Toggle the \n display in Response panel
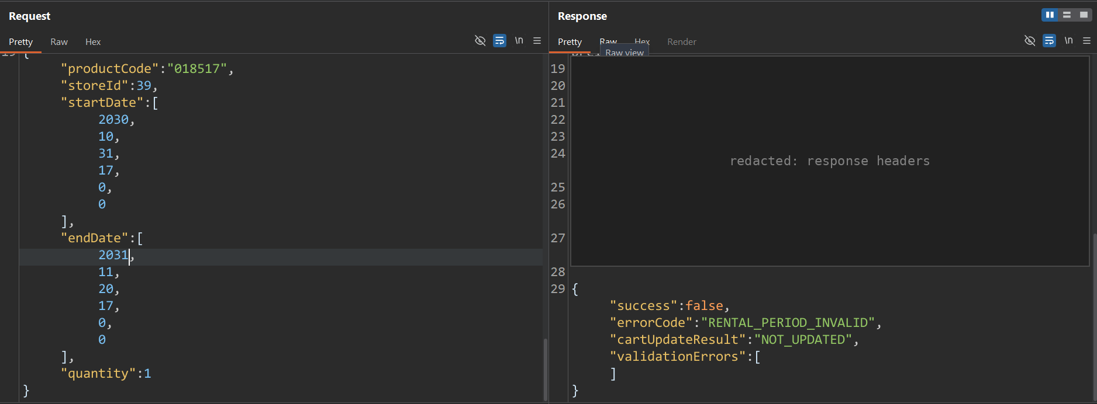 point(1068,41)
